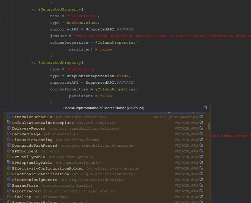Click the javaDoc string in editor

click(x=163, y=36)
